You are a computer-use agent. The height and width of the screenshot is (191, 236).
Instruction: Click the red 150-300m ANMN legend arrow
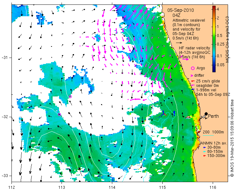tap(204, 156)
